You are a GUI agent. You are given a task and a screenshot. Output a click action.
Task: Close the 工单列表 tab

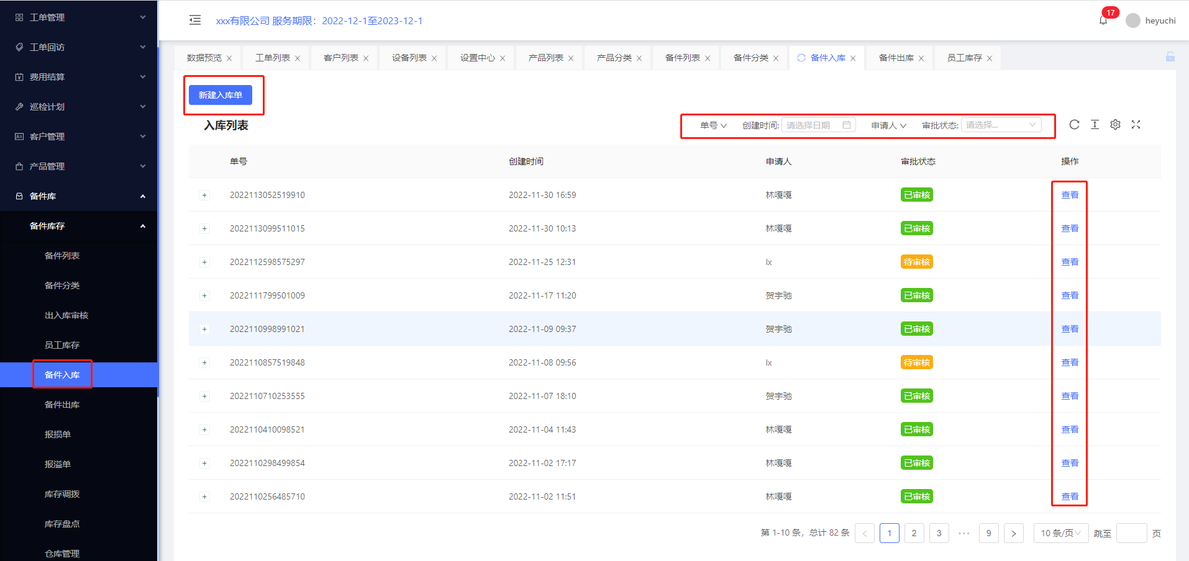point(298,58)
